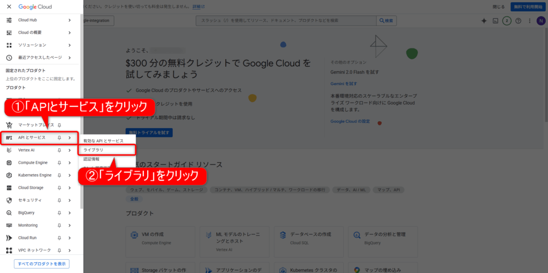Image resolution: width=548 pixels, height=273 pixels.
Task: Click the すべてのプロダクトを表示 button
Action: point(41,264)
